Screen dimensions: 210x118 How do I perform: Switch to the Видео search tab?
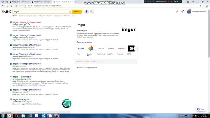pyautogui.click(x=29, y=16)
